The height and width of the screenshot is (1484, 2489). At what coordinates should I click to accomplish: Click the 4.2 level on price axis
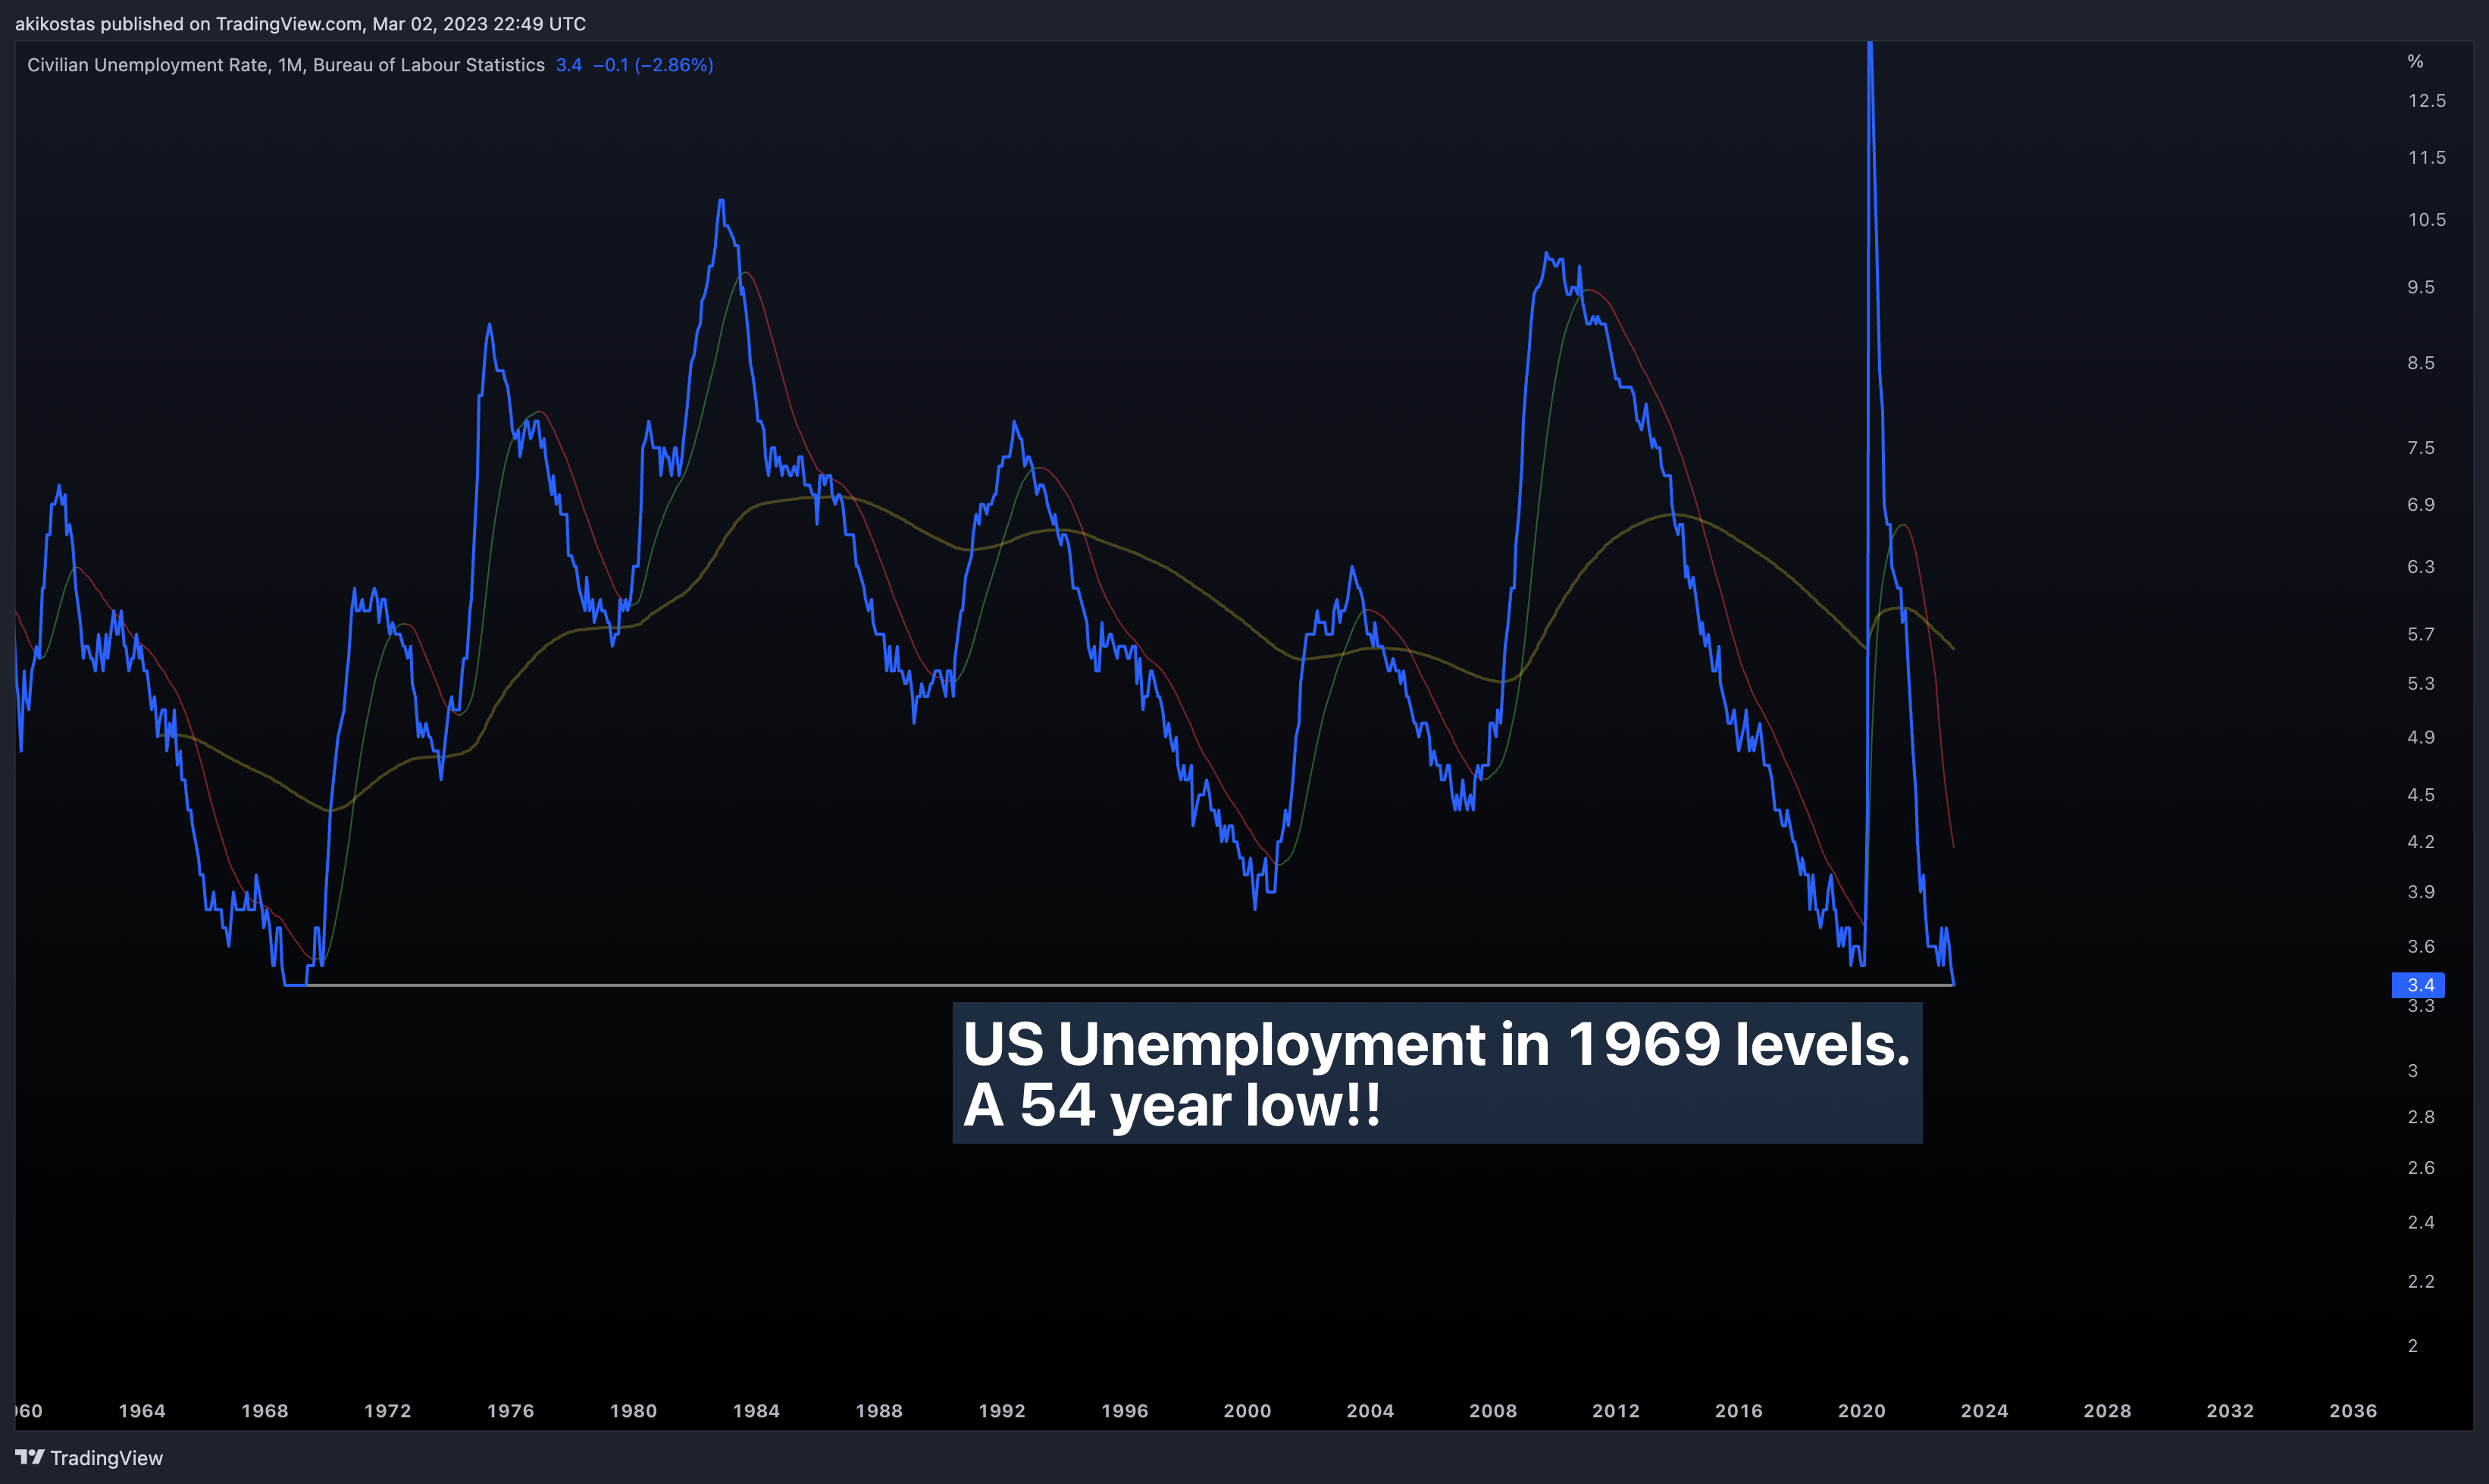[x=2421, y=842]
